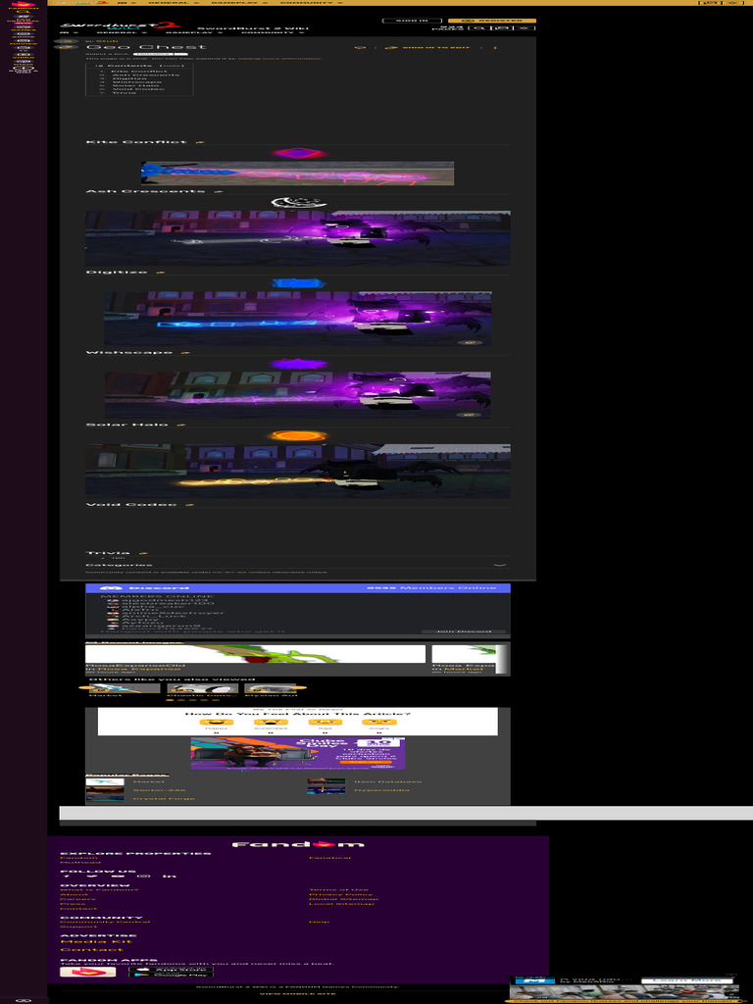Open the GENERAL dropdown under the wiki title

point(122,32)
